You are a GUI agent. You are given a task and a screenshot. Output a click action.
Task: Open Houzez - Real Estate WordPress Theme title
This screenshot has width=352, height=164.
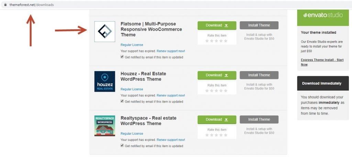click(143, 76)
